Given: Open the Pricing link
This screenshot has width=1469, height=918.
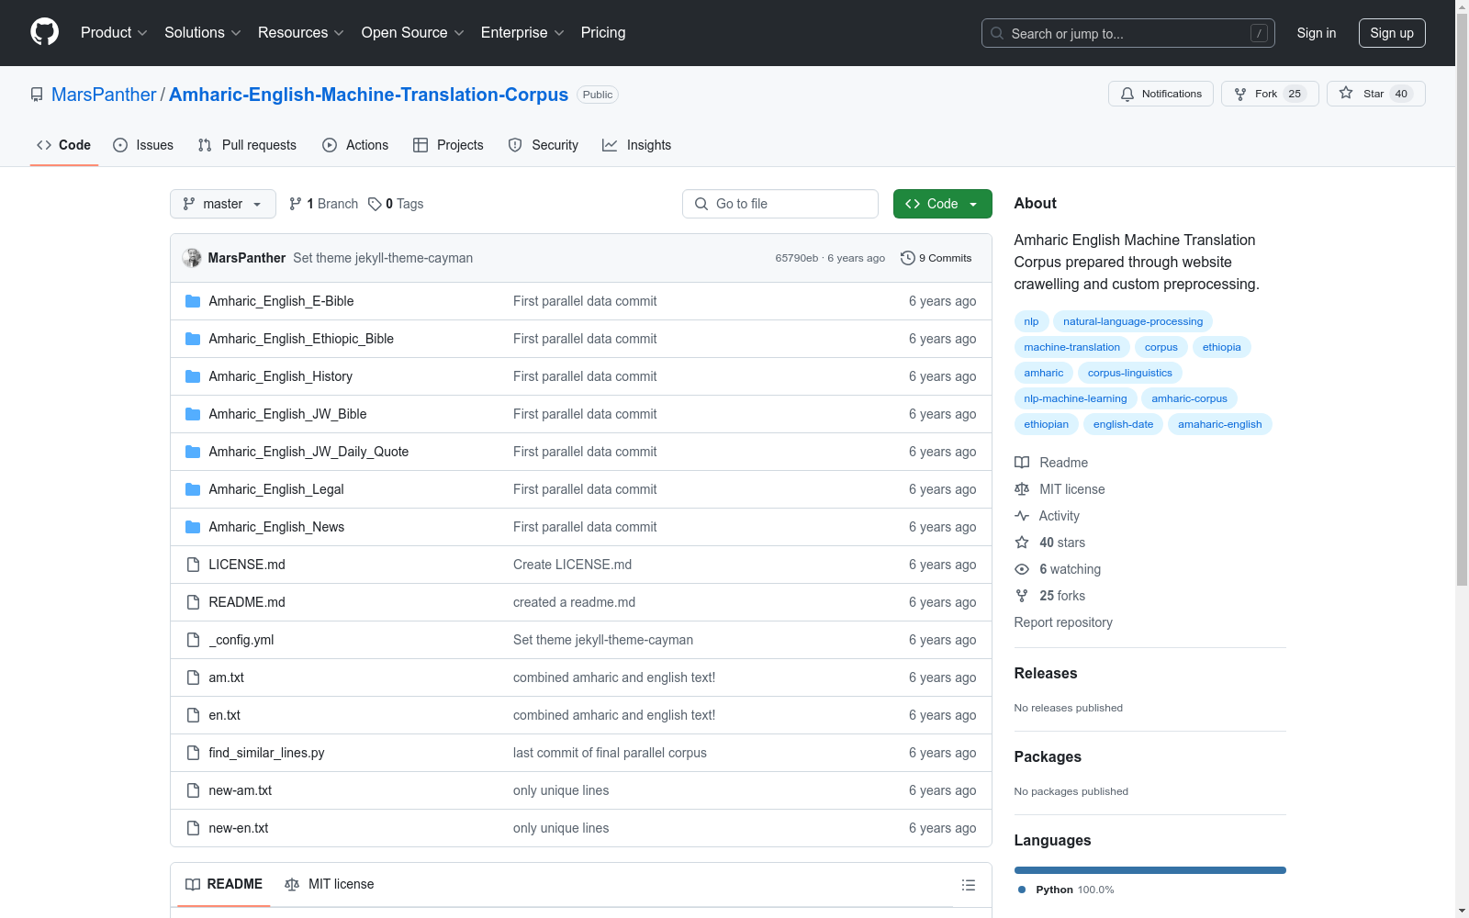Looking at the screenshot, I should coord(603,33).
